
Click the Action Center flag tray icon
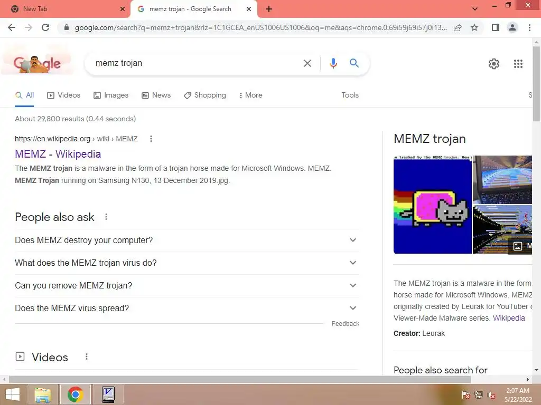(465, 395)
